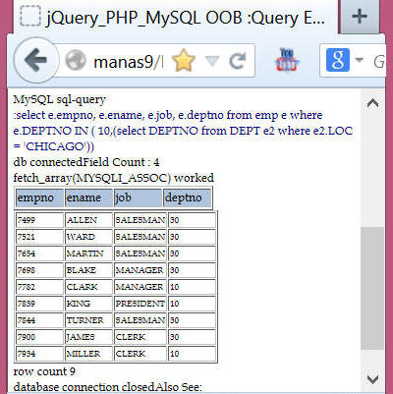Click cell MILLER
This screenshot has height=394, width=393.
point(88,354)
